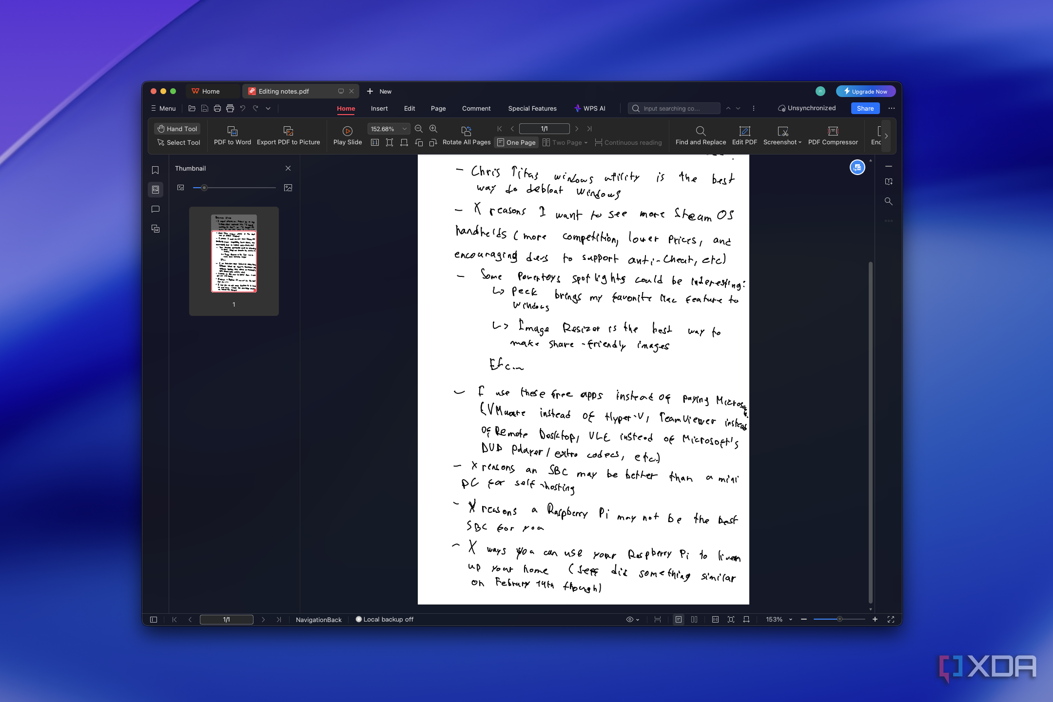Open the thumbnail panel sidebar icon
1053x702 pixels.
(x=156, y=189)
